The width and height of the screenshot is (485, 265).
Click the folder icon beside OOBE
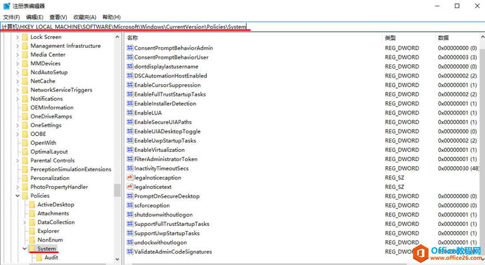click(25, 134)
